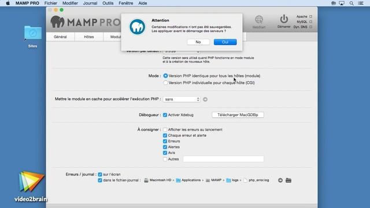Toggle Chaque erreur et alerte checkbox
The image size is (370, 208).
(x=165, y=135)
